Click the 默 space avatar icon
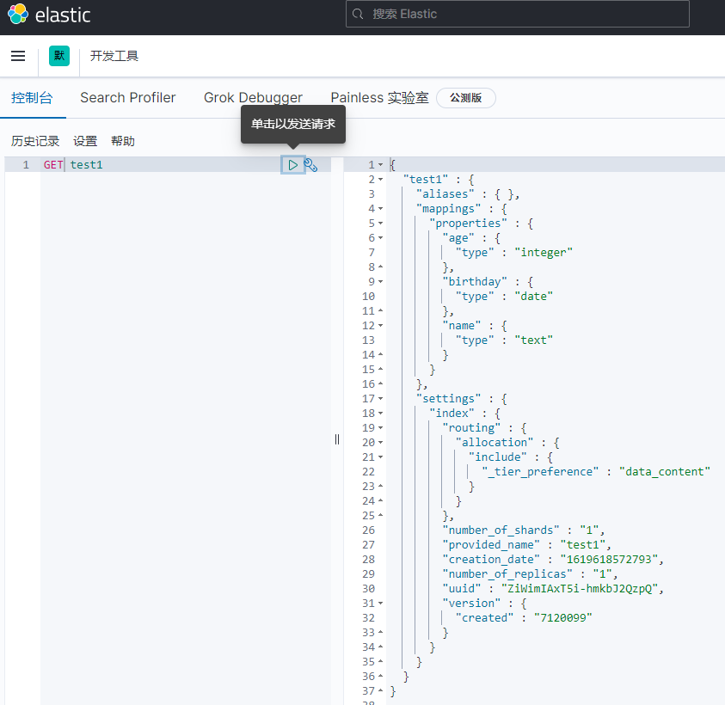 [x=58, y=55]
